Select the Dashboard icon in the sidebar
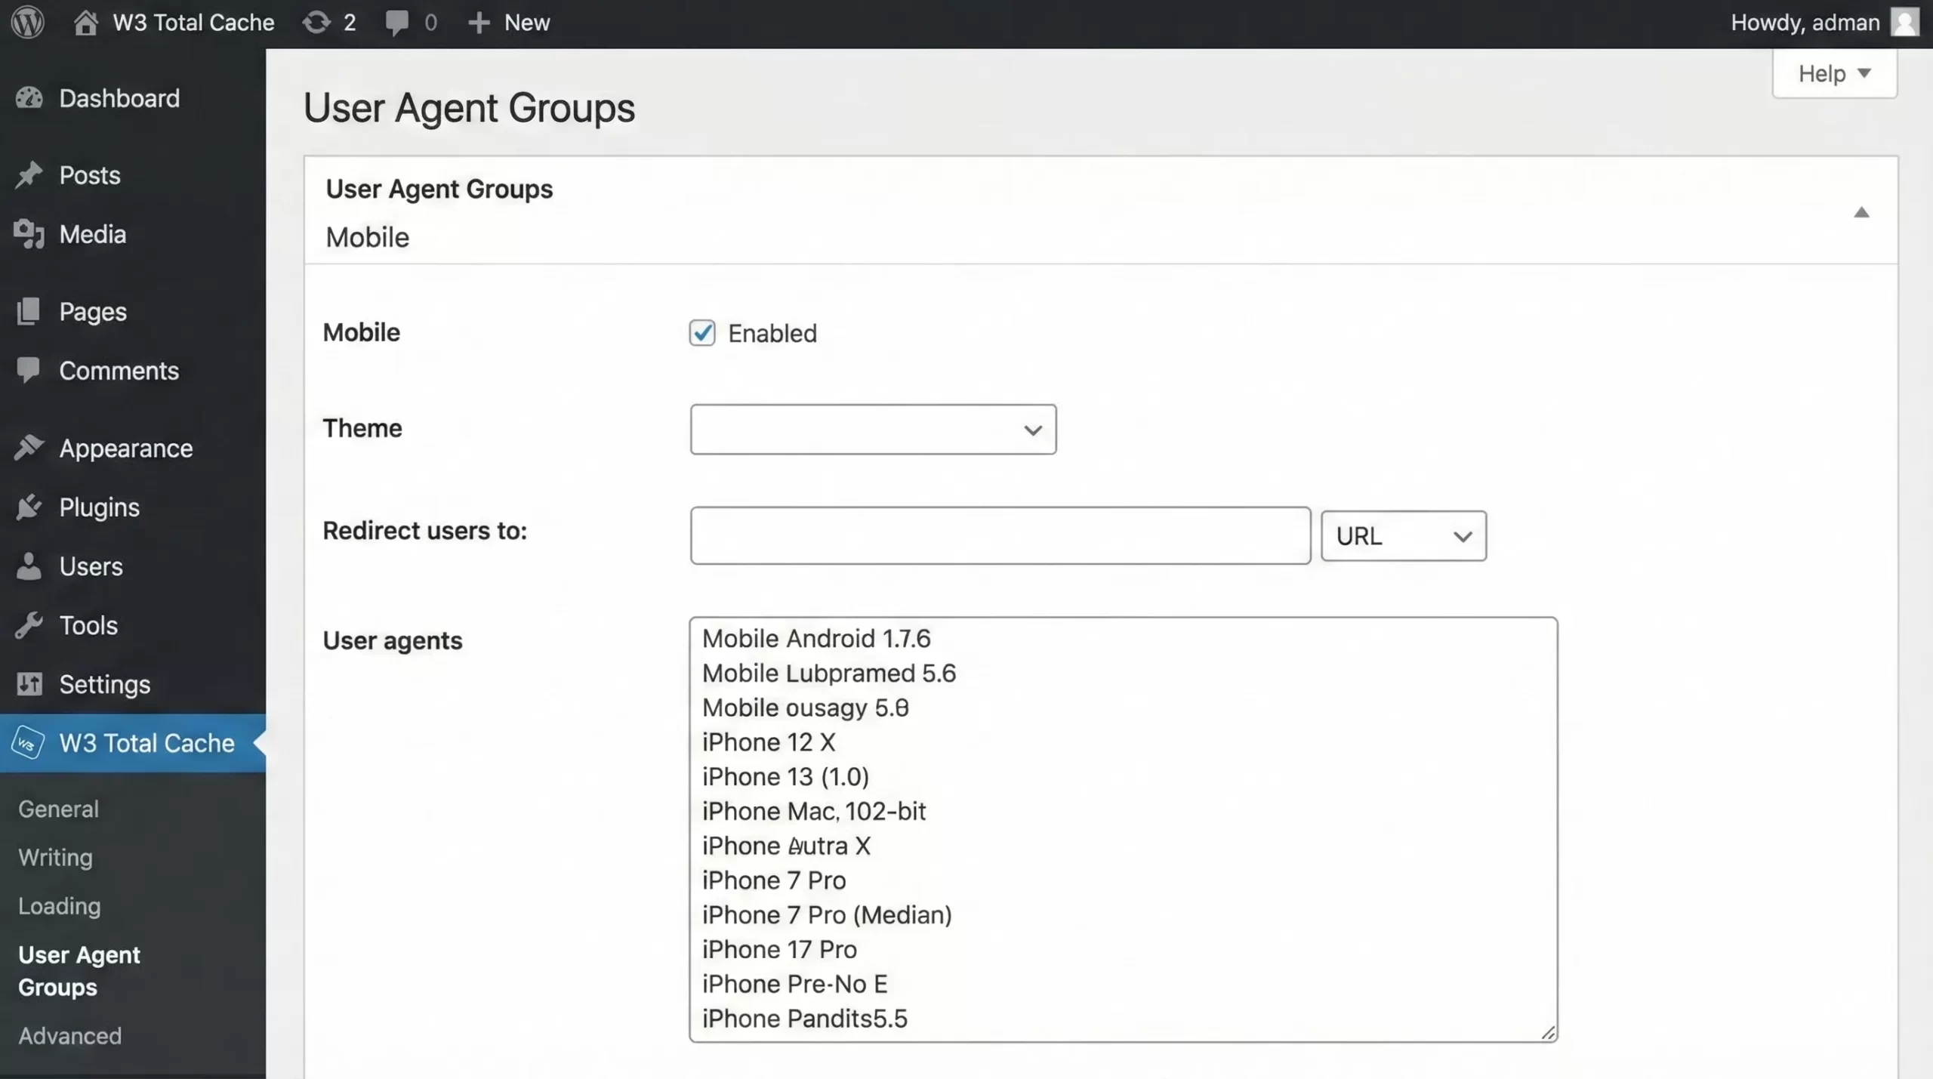 pos(29,97)
